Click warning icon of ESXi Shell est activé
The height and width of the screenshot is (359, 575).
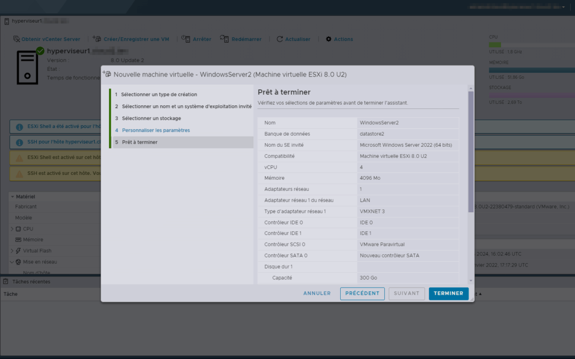[20, 158]
